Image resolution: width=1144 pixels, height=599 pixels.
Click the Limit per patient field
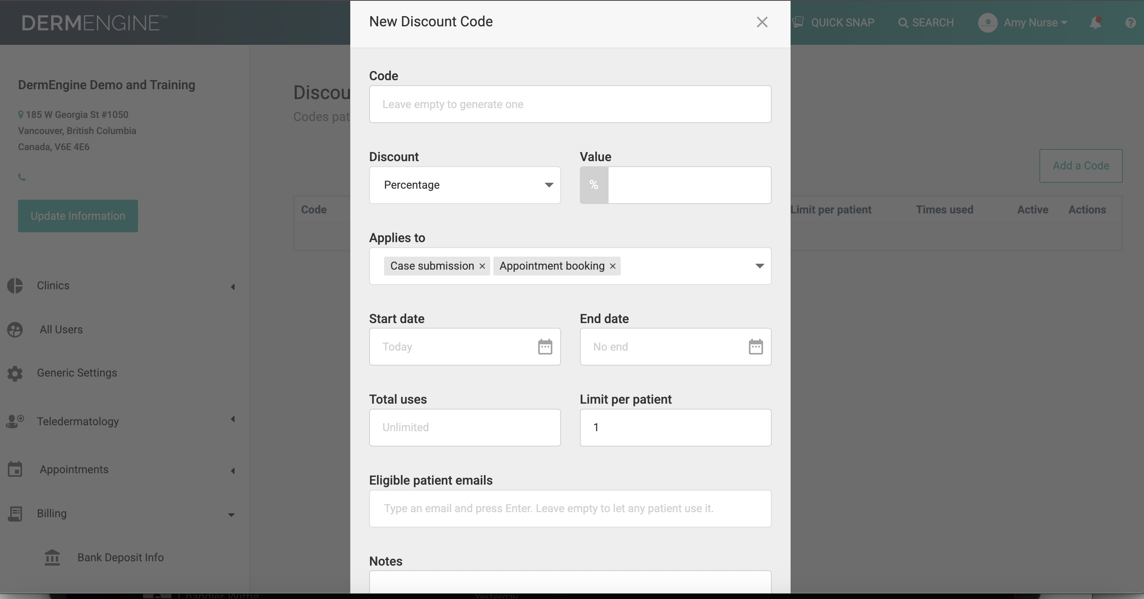(675, 428)
